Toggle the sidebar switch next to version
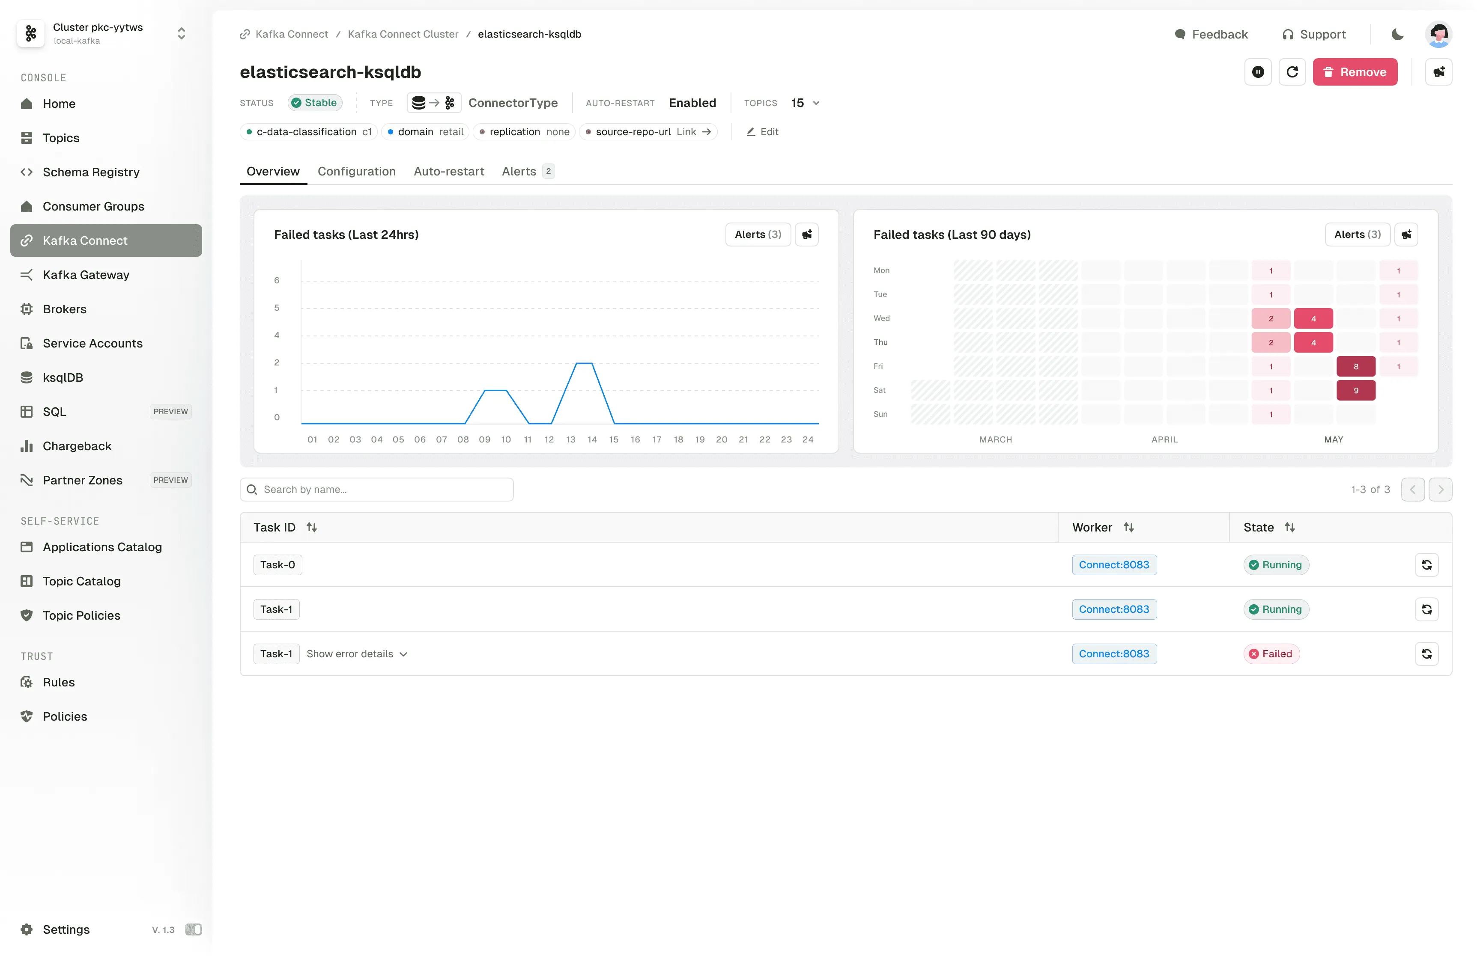Viewport: 1480px width, 956px height. point(193,929)
